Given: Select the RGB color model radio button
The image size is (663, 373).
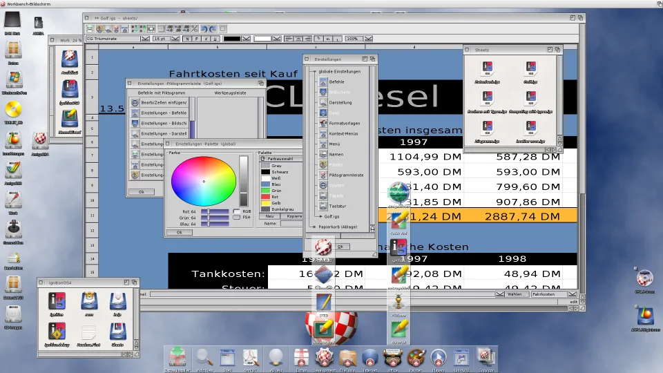Looking at the screenshot, I should 236,211.
